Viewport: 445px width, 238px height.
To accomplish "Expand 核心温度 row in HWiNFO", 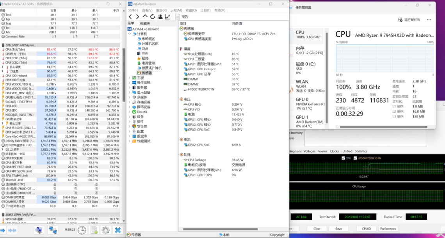I will point(3,67).
